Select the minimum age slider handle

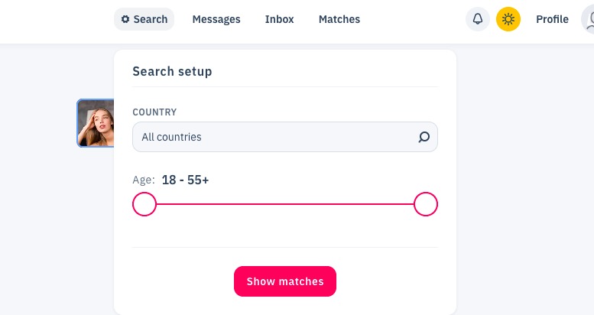[x=144, y=204]
